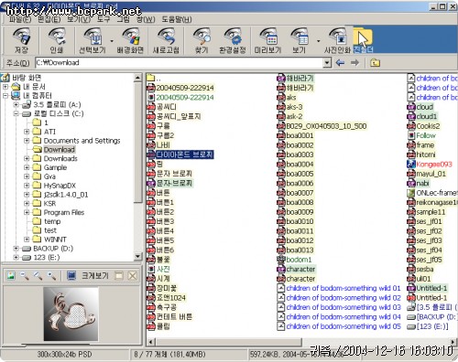
Task: Click the 저장 (save) toolbar icon
Action: [21, 40]
